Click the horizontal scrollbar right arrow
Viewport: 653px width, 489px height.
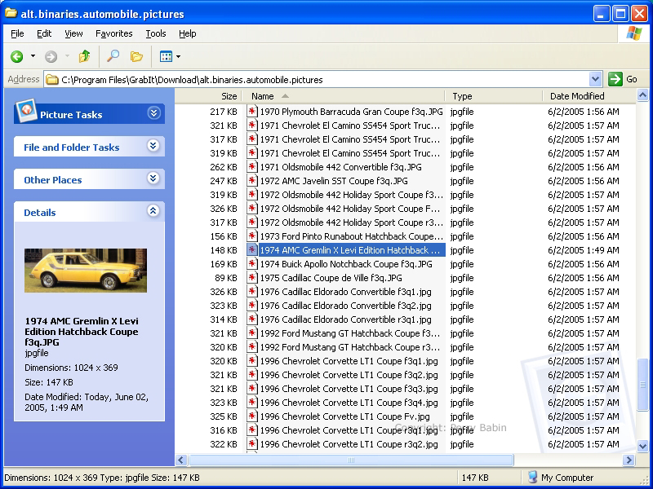pos(629,460)
